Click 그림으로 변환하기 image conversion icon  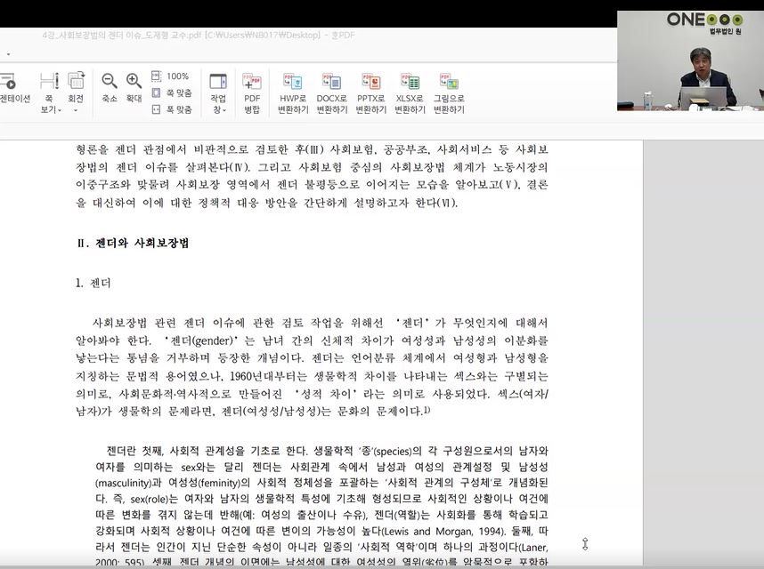tap(449, 93)
